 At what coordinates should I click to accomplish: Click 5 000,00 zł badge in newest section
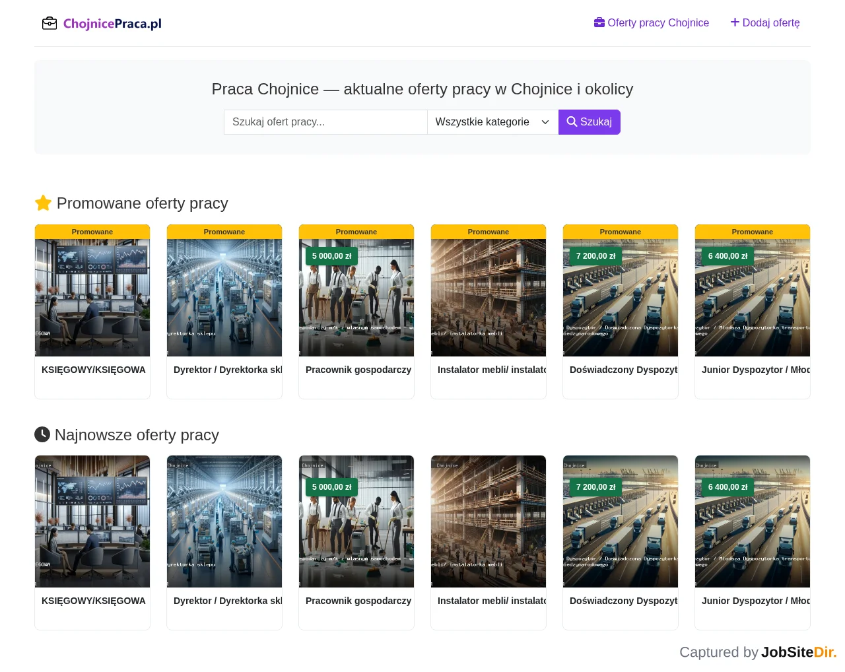(x=332, y=487)
